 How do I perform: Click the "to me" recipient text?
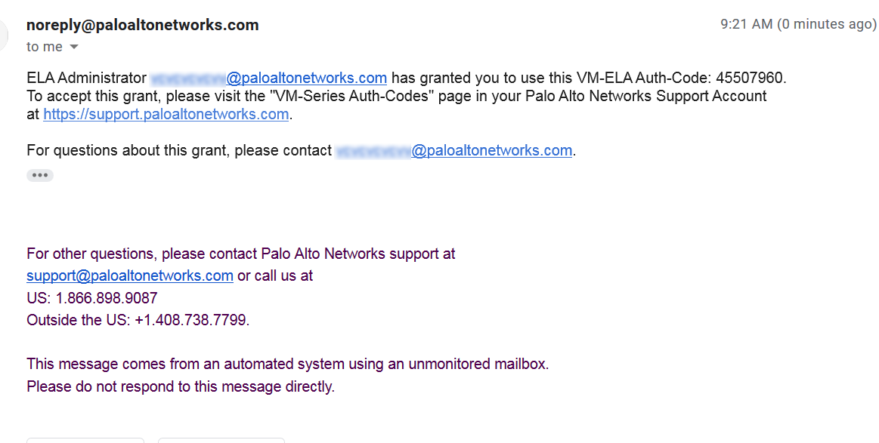tap(45, 47)
